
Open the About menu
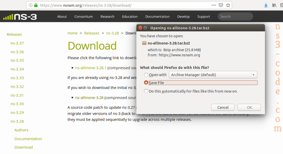click(62, 17)
